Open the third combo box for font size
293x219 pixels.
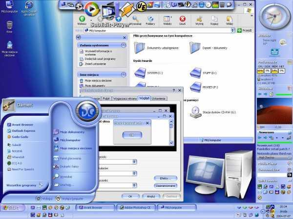coord(134,185)
